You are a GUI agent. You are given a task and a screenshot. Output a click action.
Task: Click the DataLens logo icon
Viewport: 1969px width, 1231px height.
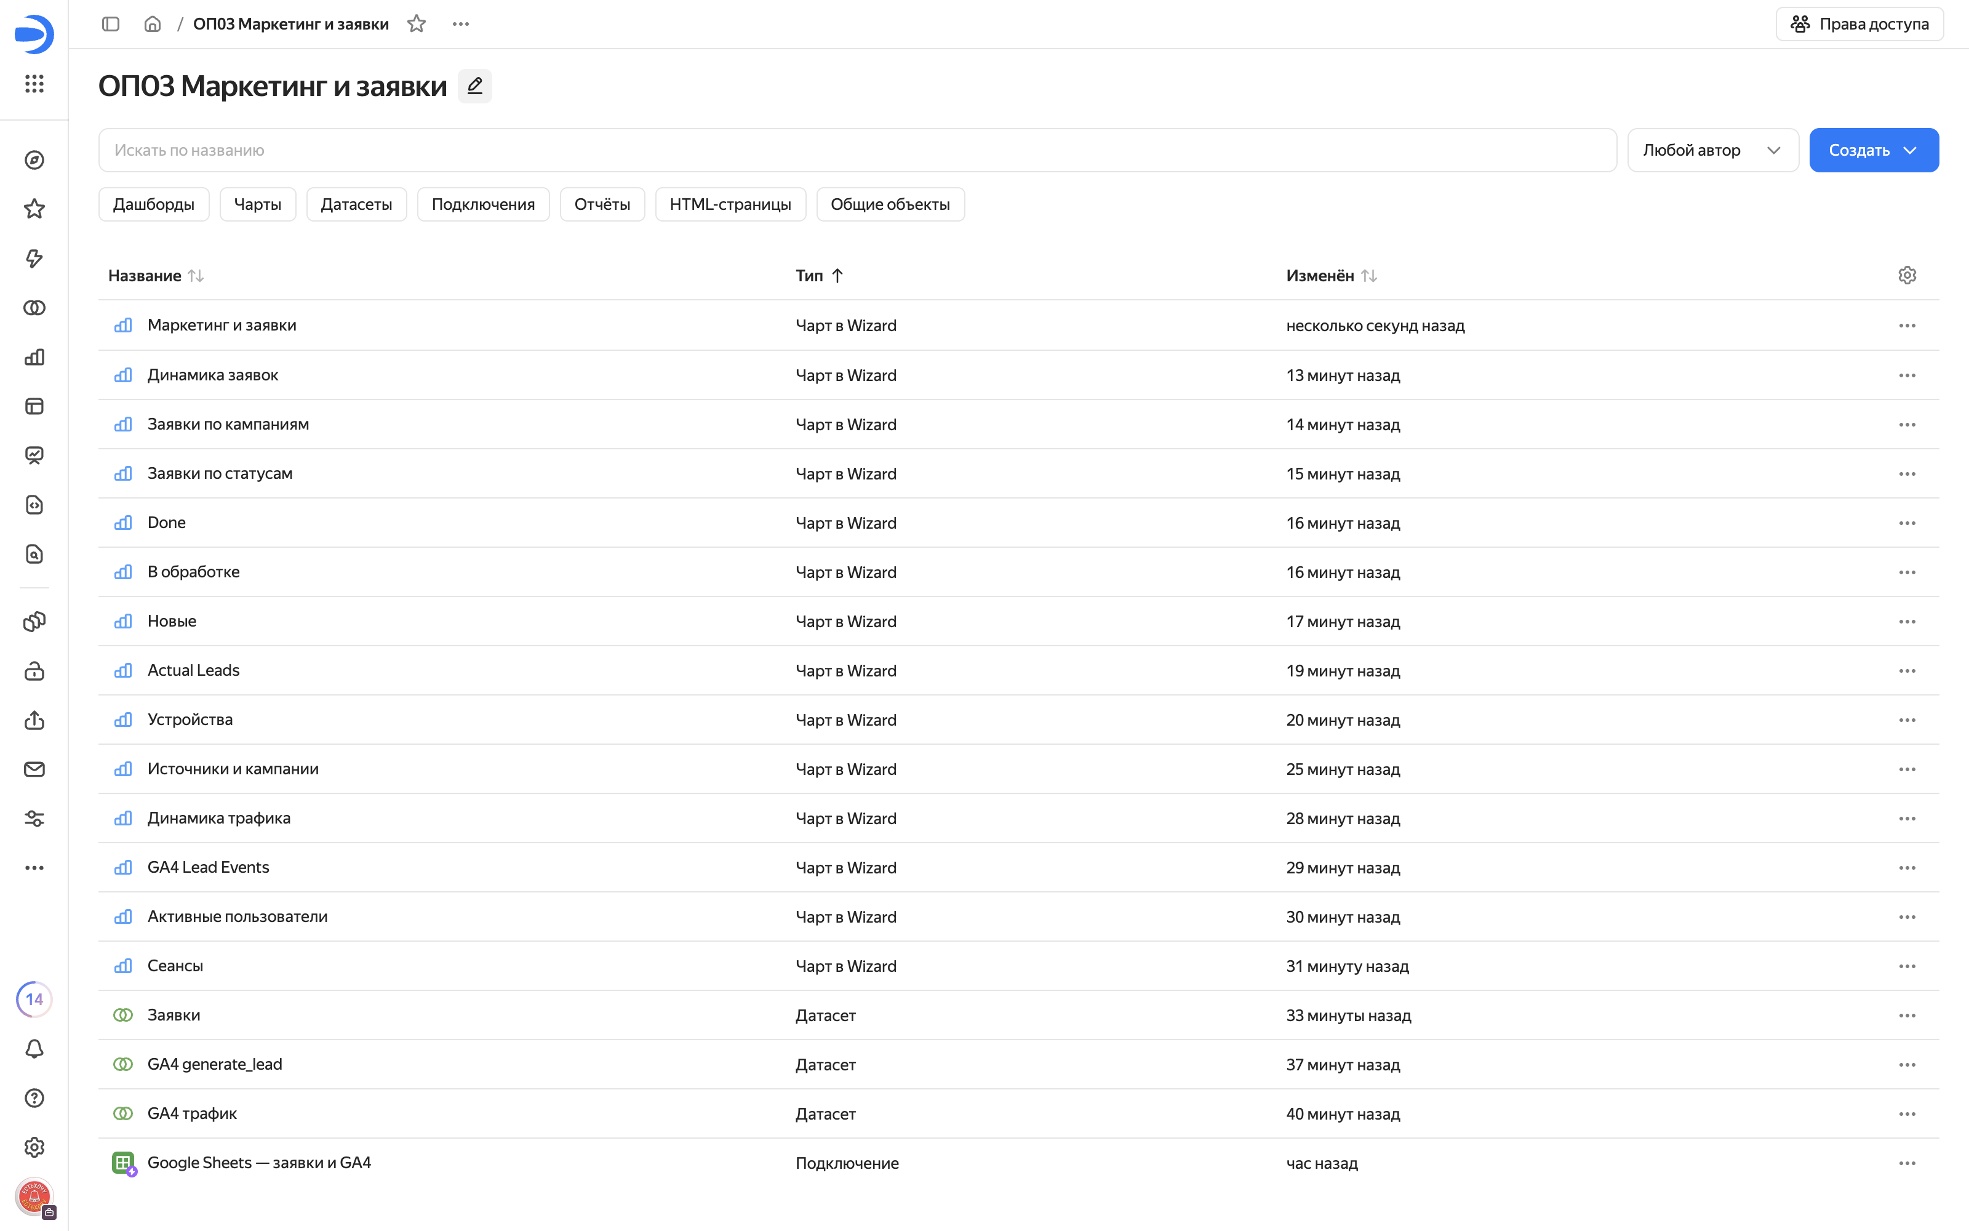coord(34,34)
